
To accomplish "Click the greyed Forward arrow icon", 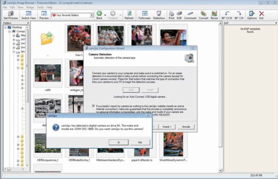I will [x=113, y=14].
